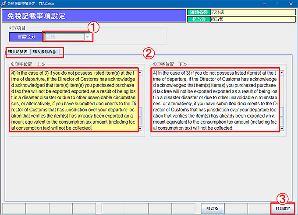Click the KEY項目 group label
298x215 pixels.
(17, 28)
